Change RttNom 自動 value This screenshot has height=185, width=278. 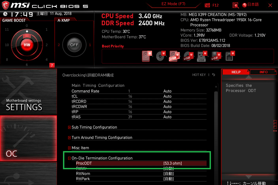point(168,174)
